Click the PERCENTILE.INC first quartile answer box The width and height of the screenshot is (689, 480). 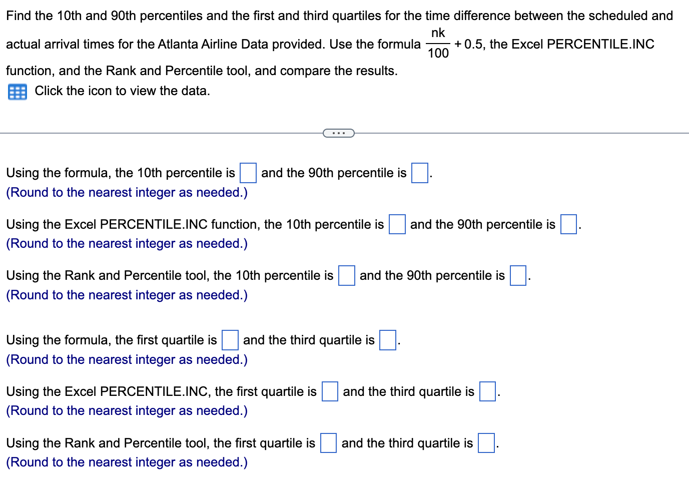(x=329, y=391)
